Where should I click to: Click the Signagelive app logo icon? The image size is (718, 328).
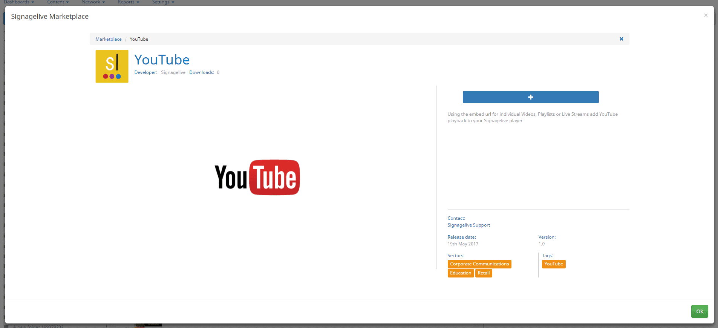click(x=112, y=66)
